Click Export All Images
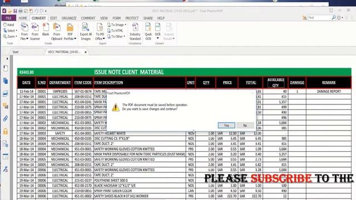The height and width of the screenshot is (200, 356). pyautogui.click(x=86, y=32)
